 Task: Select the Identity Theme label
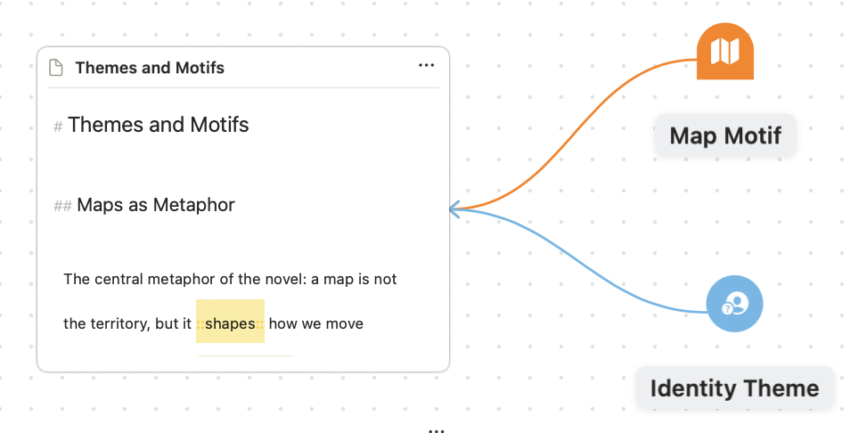pyautogui.click(x=734, y=388)
